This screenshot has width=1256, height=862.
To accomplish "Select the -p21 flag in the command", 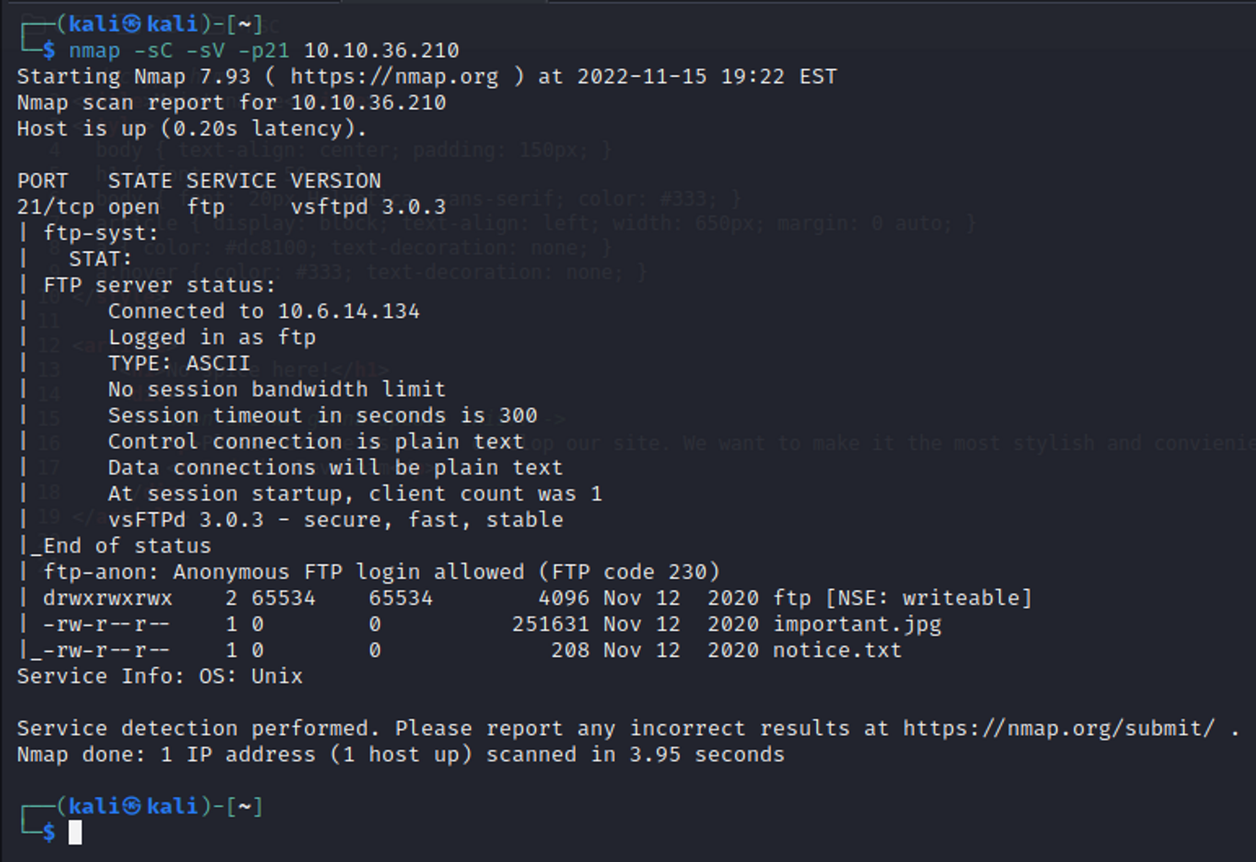I will pyautogui.click(x=264, y=50).
